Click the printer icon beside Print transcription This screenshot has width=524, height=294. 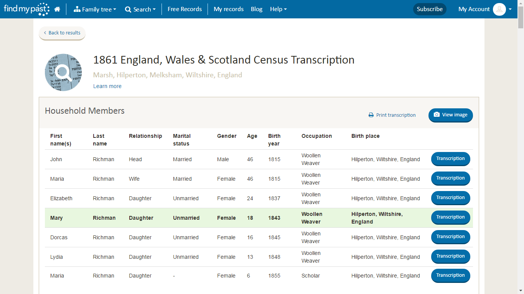coord(371,115)
